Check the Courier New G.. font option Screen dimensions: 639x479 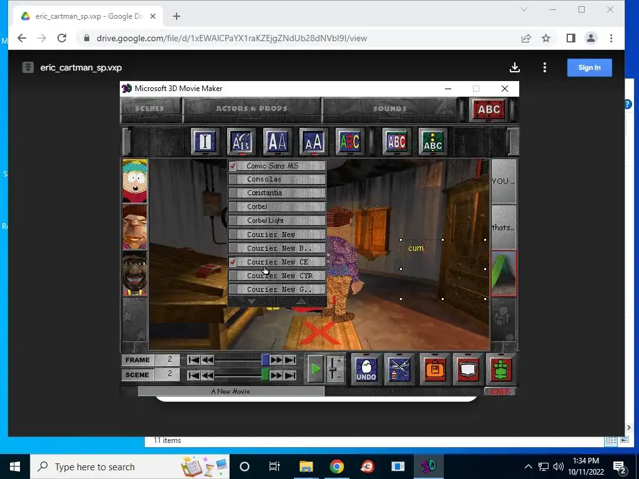[276, 289]
